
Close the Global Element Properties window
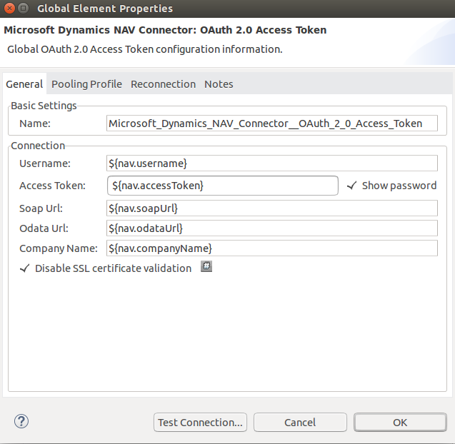pyautogui.click(x=9, y=8)
